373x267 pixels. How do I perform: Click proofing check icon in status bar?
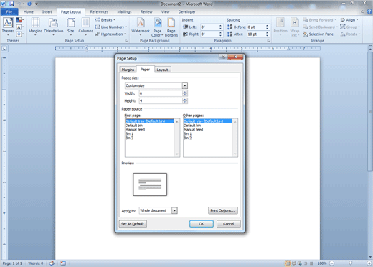pos(52,263)
